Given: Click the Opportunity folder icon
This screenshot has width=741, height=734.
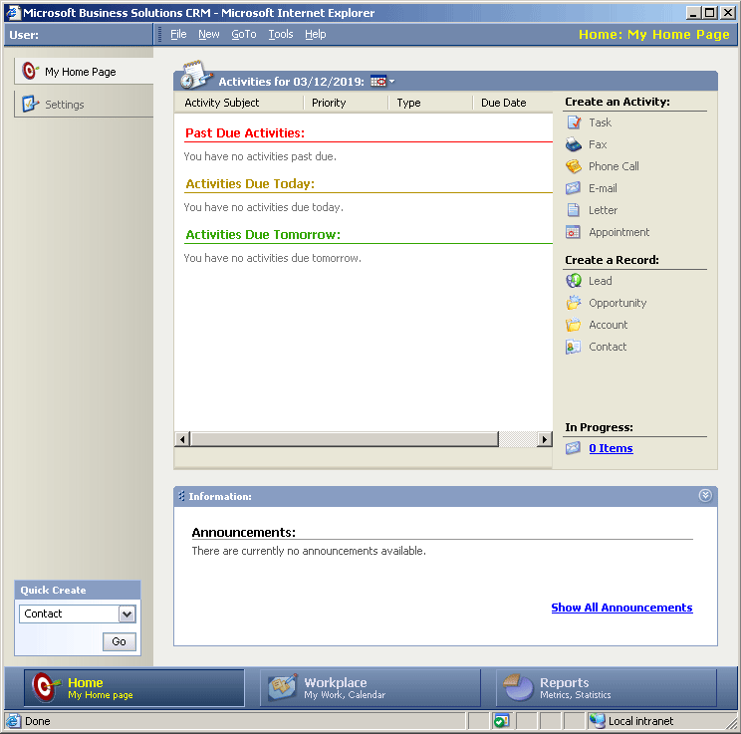Looking at the screenshot, I should click(x=574, y=303).
